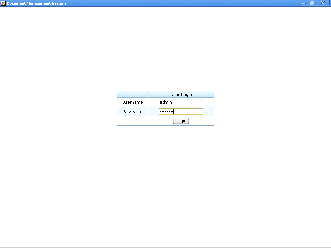The image size is (331, 248).
Task: Click the masked password dots
Action: pyautogui.click(x=166, y=111)
